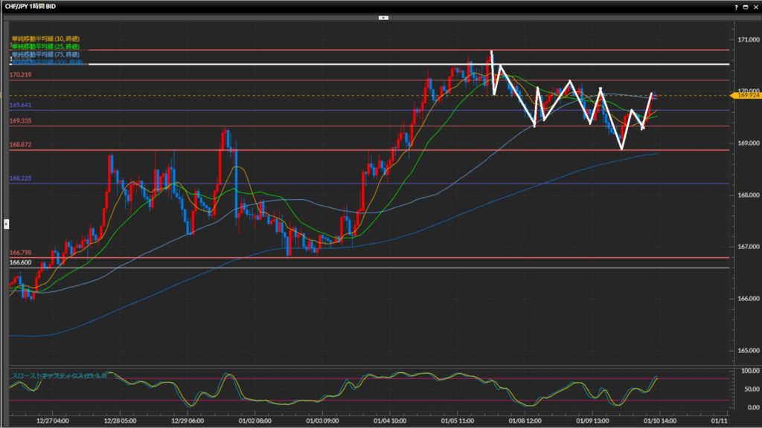Select the SMA (75) indicator label
The width and height of the screenshot is (762, 428).
point(45,54)
